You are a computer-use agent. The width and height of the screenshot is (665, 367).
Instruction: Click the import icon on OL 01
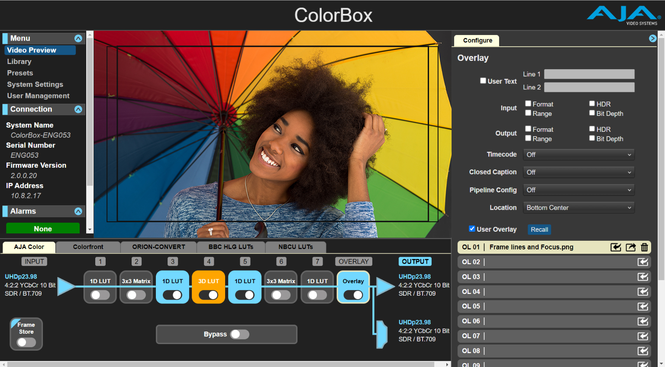615,247
